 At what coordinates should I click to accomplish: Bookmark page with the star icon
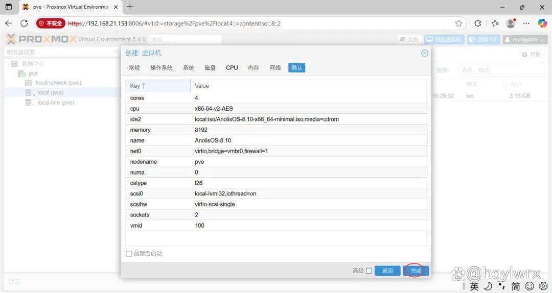click(458, 23)
